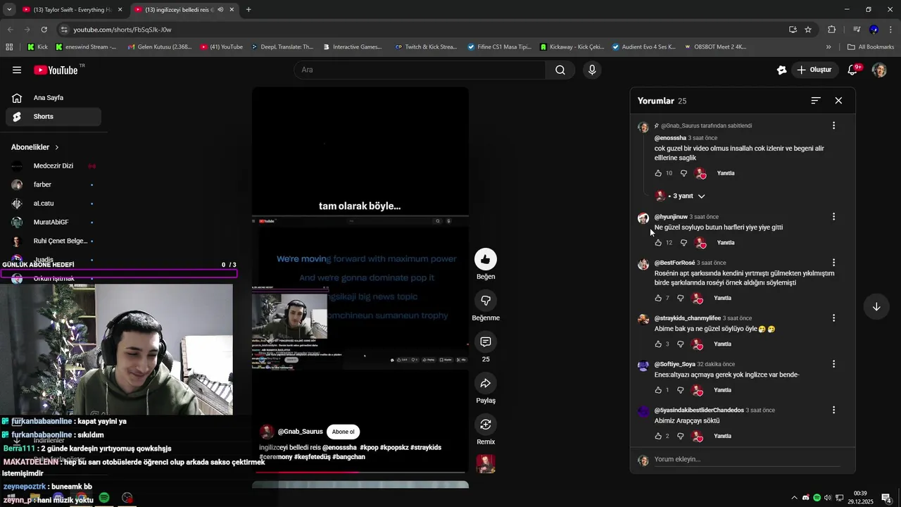Seek on the short's red progress bar
This screenshot has width=901, height=507.
point(360,472)
